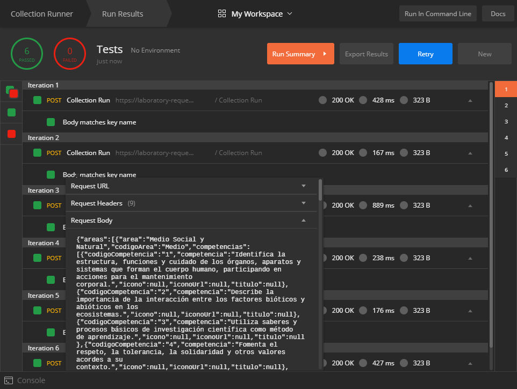Click the Iteration 1 header row
517x389 pixels.
(255, 85)
